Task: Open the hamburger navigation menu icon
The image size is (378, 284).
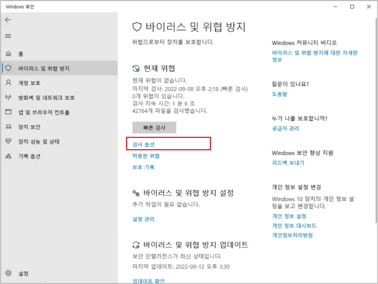Action: [8, 36]
